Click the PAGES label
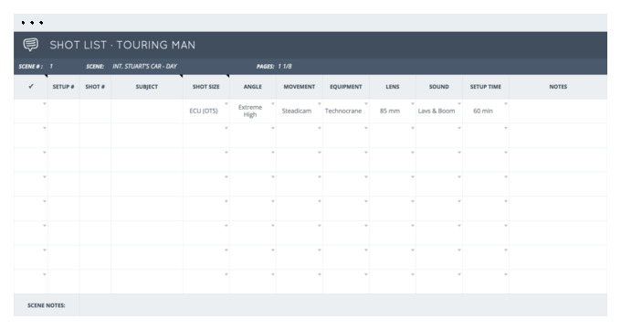 coord(266,66)
